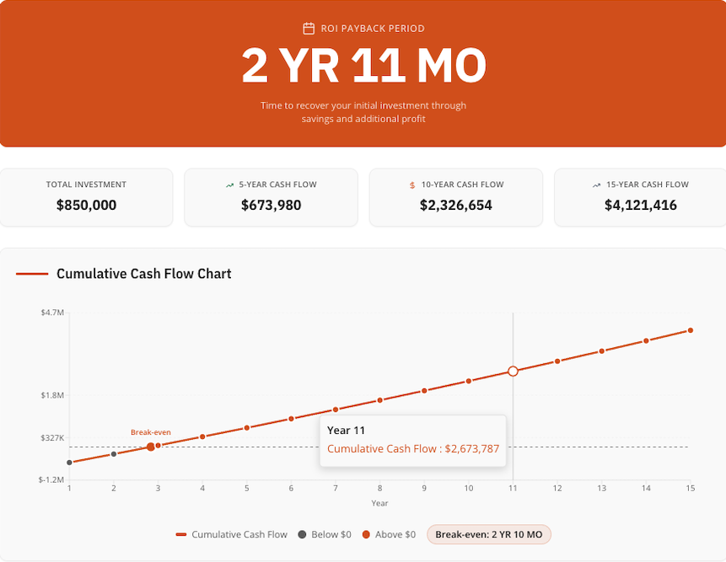
Task: Click the 2 YR 11 MO headline
Action: 363,66
